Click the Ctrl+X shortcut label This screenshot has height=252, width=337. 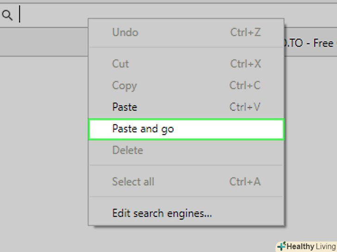click(x=245, y=64)
